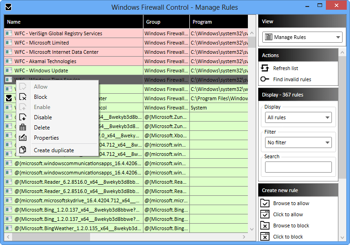
Task: Sort by the Name column header
Action: 73,22
